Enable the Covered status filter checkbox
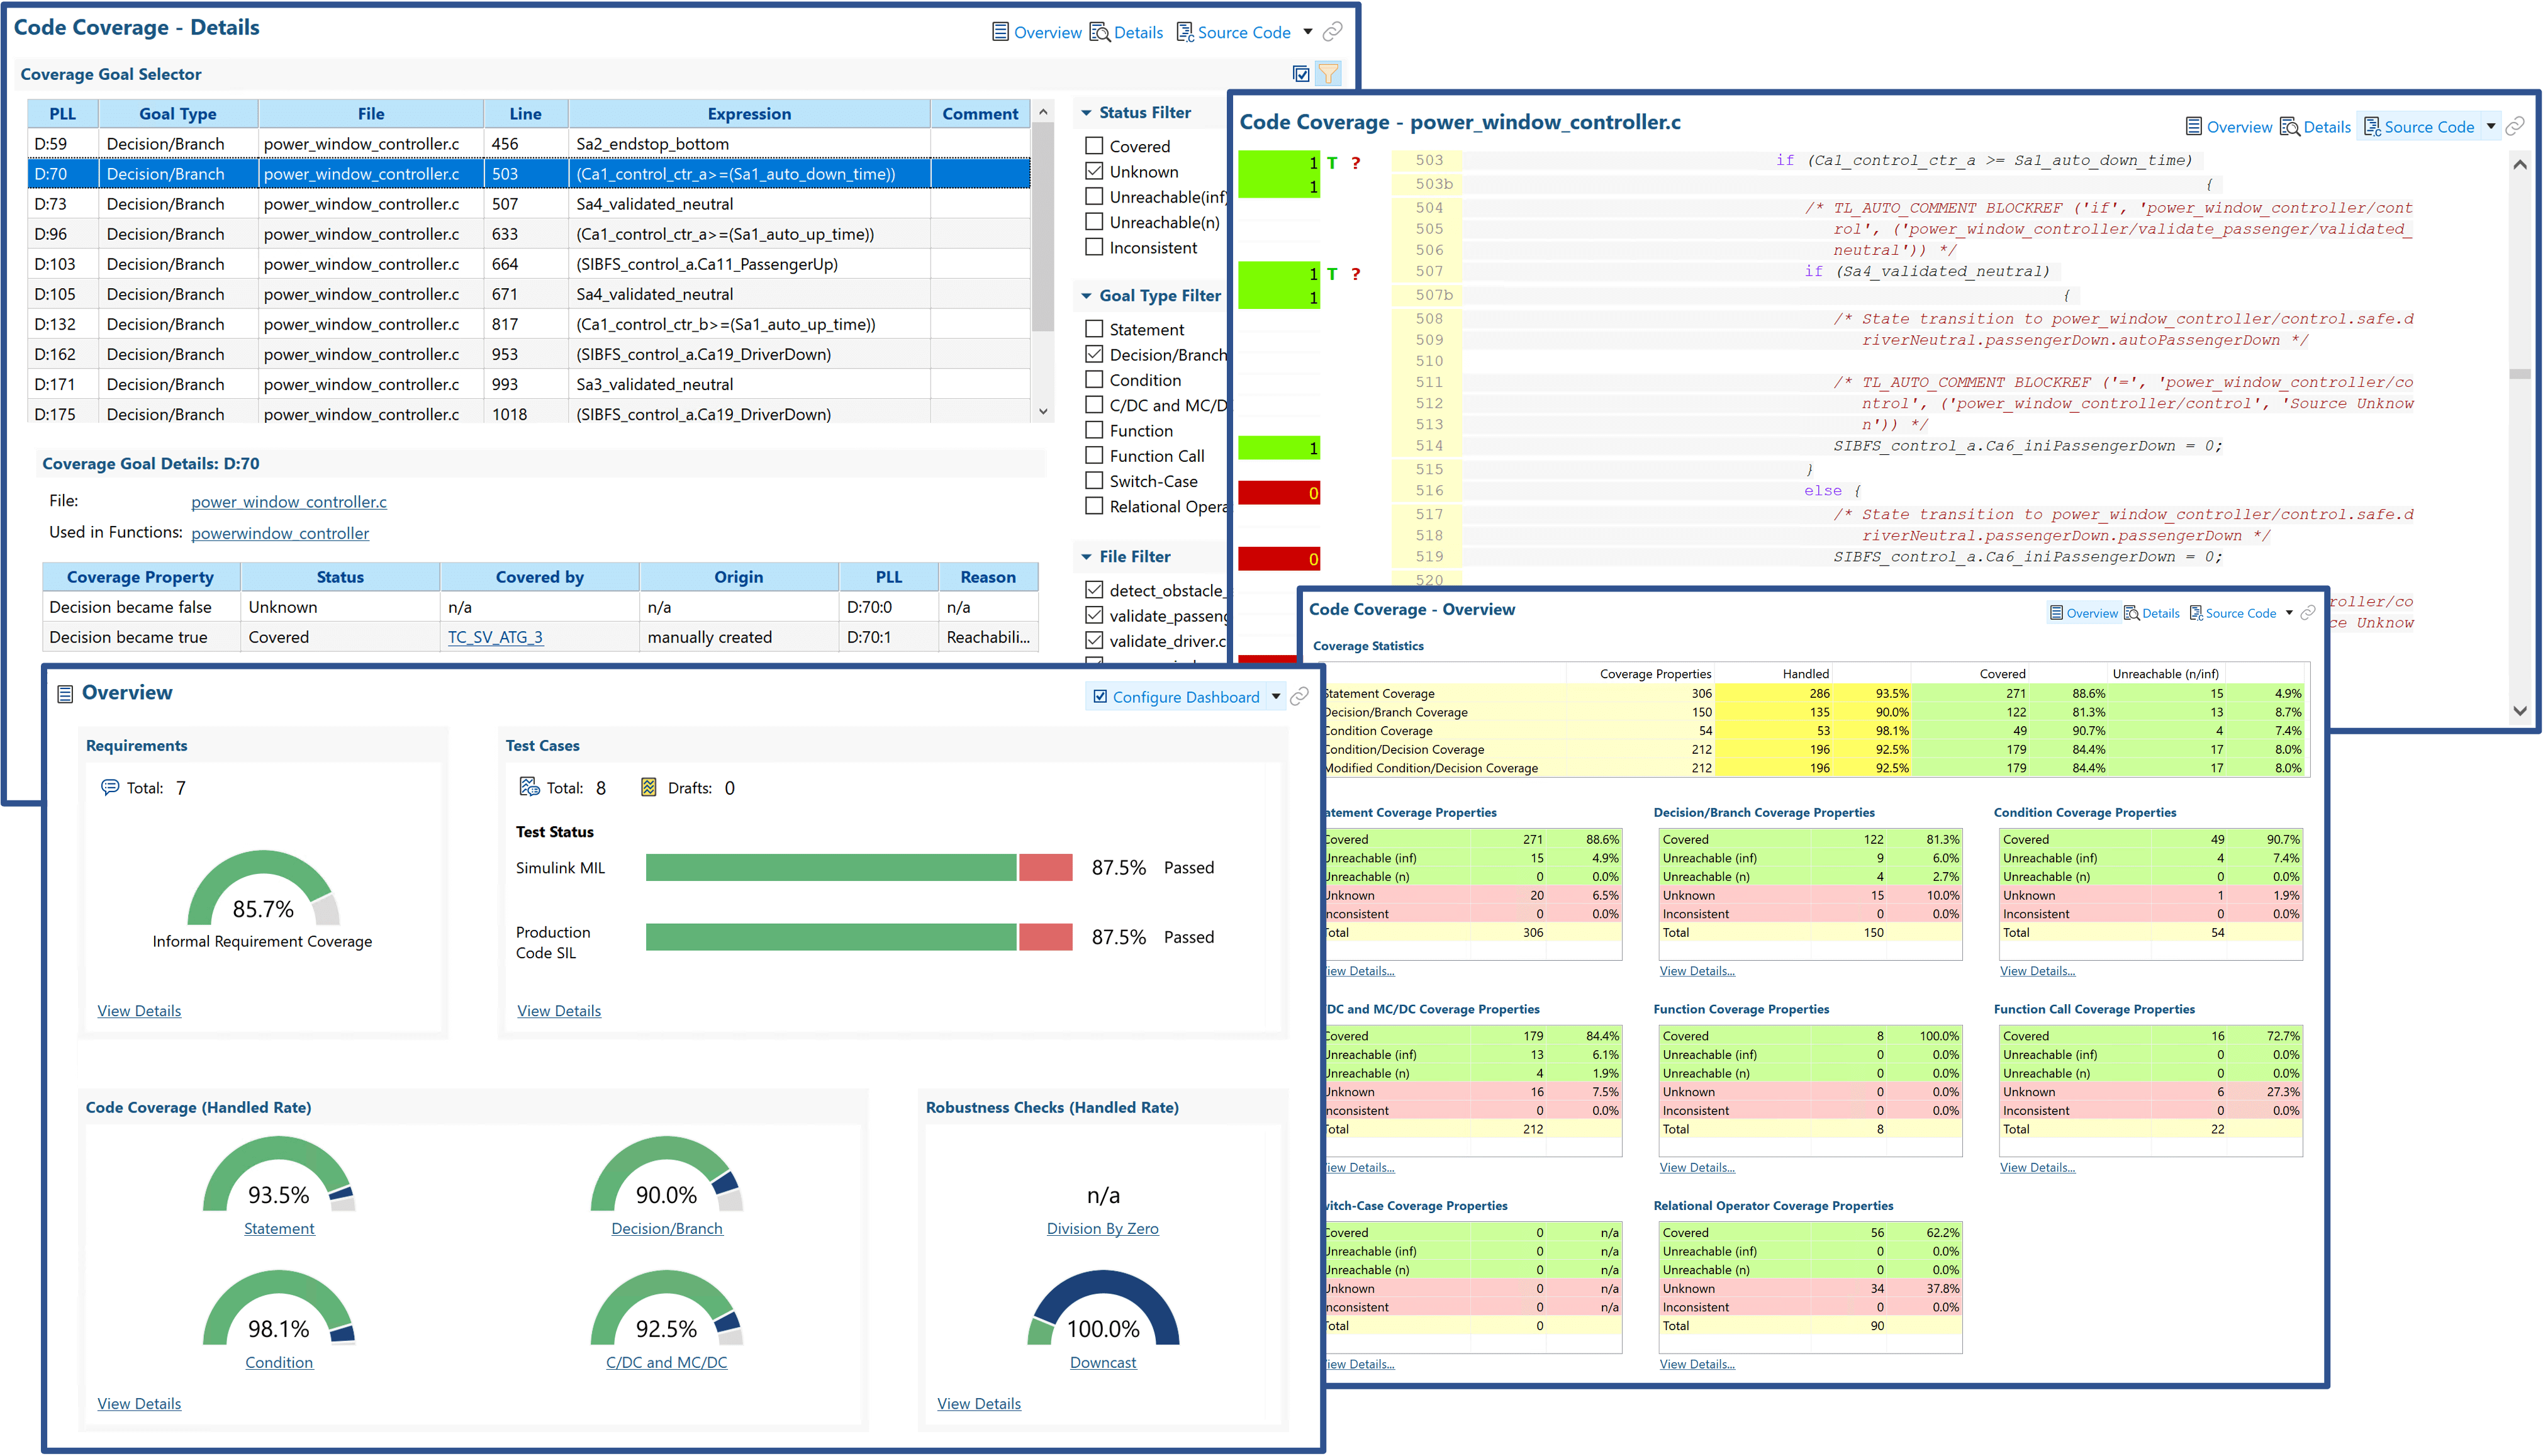Image resolution: width=2543 pixels, height=1456 pixels. (1095, 146)
